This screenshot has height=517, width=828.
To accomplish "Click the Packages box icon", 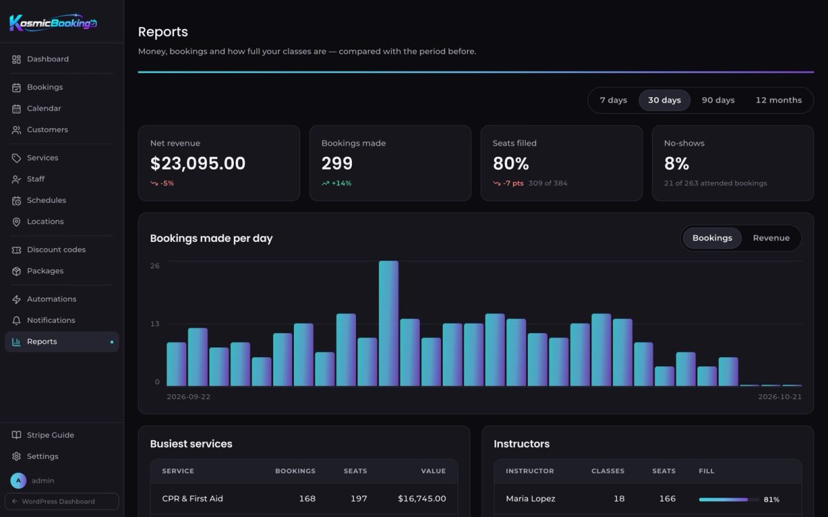I will click(x=17, y=271).
